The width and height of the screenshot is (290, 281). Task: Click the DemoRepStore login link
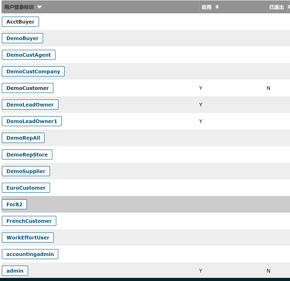click(27, 155)
